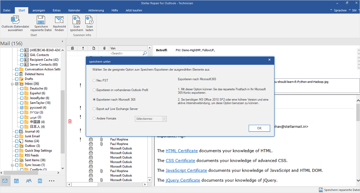Click the red trash icon in the message list
Viewport: 360px width, 193px height.
click(x=70, y=121)
